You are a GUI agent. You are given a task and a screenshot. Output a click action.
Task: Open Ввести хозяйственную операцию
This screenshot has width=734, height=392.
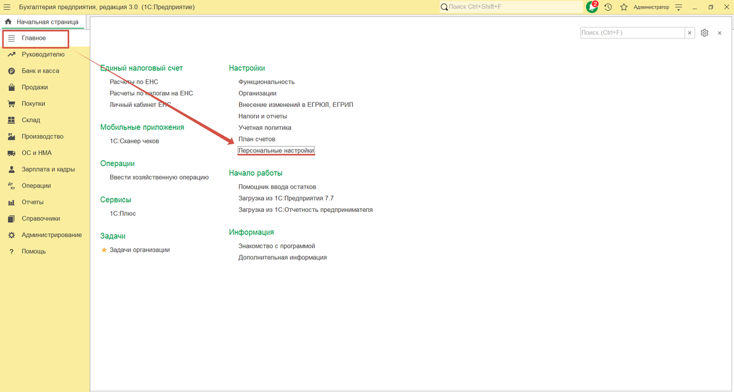point(159,177)
